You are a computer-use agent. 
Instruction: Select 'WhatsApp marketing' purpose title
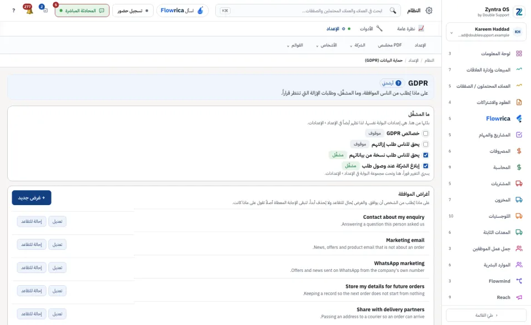(399, 263)
